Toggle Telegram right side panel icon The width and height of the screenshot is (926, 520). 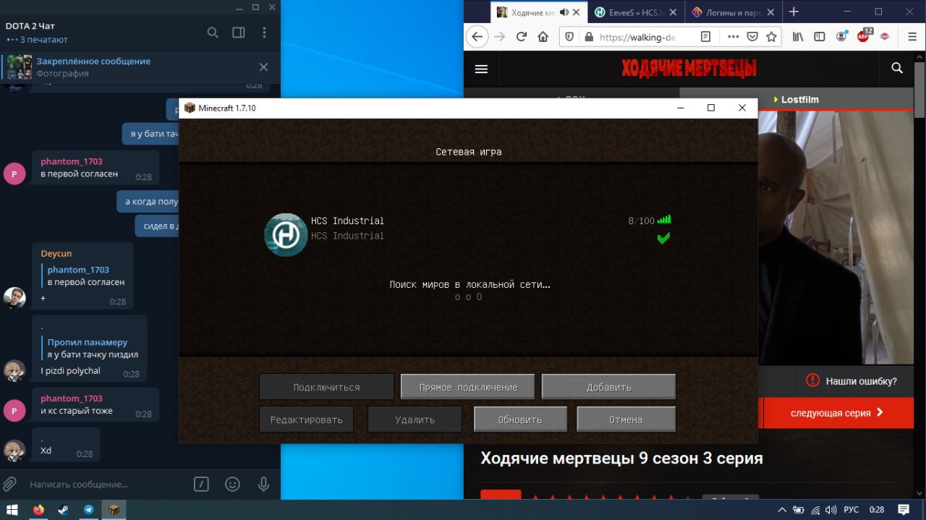pos(239,33)
